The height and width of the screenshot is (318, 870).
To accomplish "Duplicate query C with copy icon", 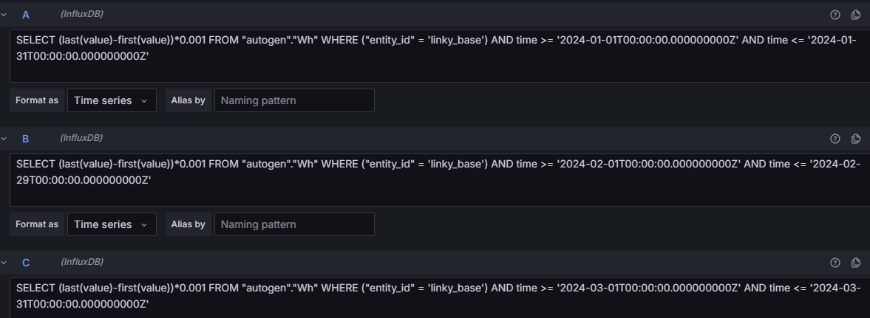I will pyautogui.click(x=856, y=263).
